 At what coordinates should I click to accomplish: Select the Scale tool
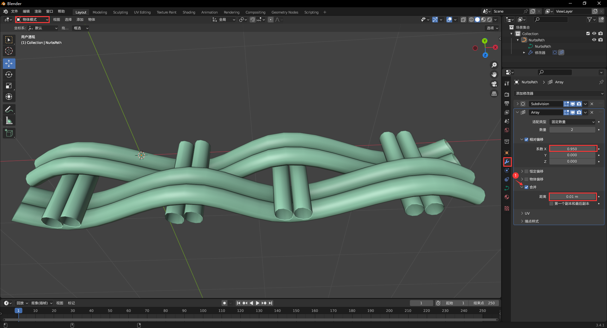coord(9,86)
